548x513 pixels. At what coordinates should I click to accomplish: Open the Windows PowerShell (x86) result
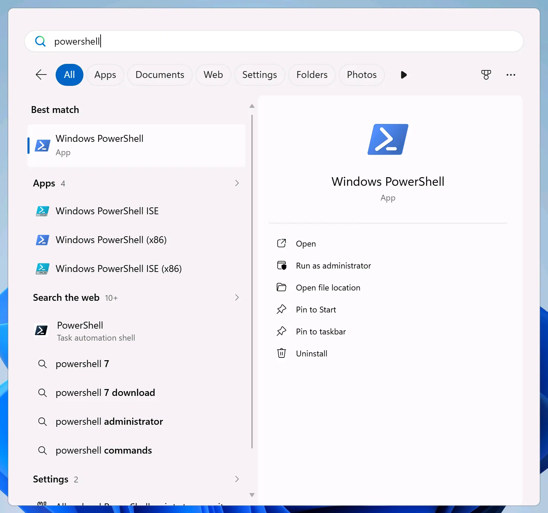tap(136, 240)
